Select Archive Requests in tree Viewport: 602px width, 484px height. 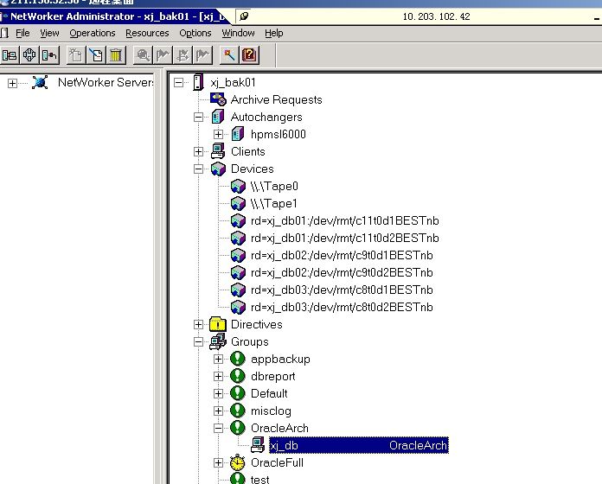point(277,99)
